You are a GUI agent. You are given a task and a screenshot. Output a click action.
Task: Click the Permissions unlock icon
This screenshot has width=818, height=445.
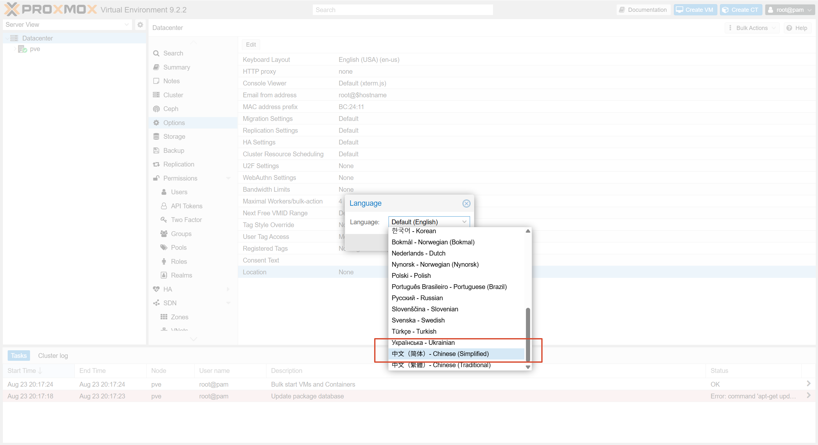[x=156, y=178]
